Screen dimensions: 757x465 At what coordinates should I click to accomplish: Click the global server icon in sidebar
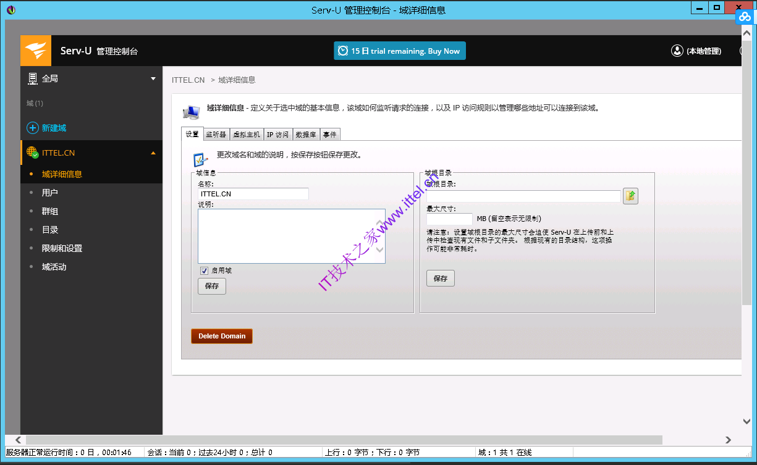(x=32, y=78)
